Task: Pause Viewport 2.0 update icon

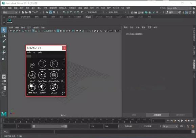Action: (x=157, y=12)
